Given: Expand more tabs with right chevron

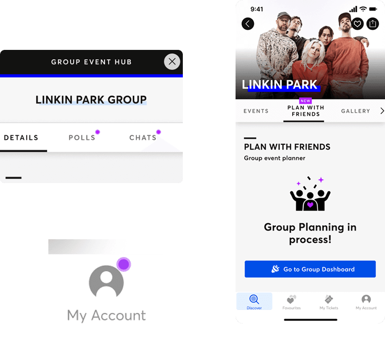Looking at the screenshot, I should [x=382, y=111].
